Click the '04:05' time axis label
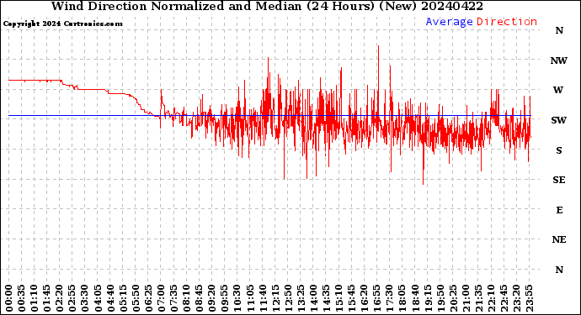 (x=98, y=298)
